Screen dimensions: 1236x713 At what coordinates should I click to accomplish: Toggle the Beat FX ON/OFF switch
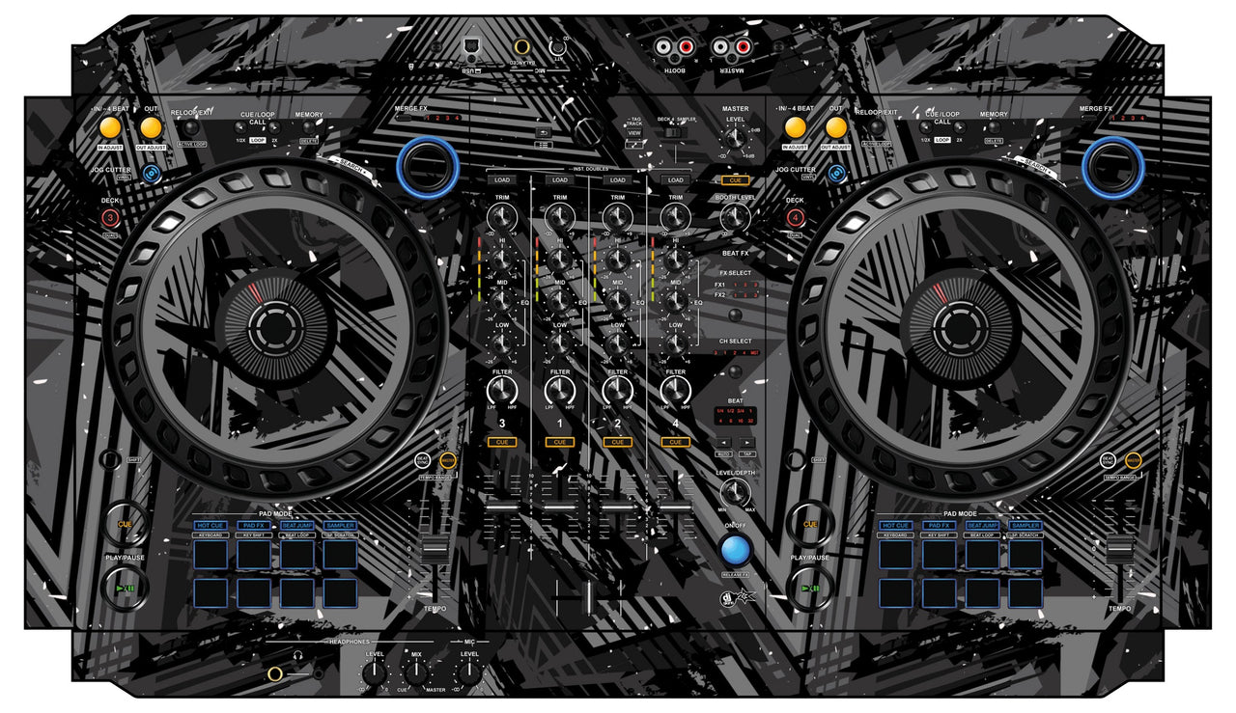pyautogui.click(x=737, y=552)
